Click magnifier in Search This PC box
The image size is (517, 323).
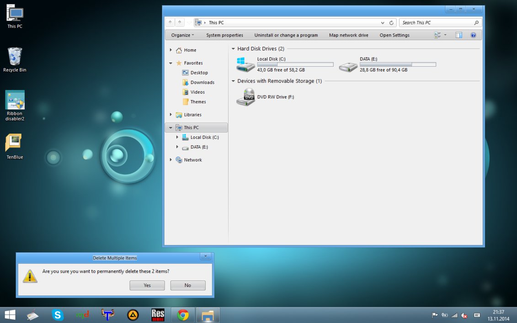click(x=476, y=23)
